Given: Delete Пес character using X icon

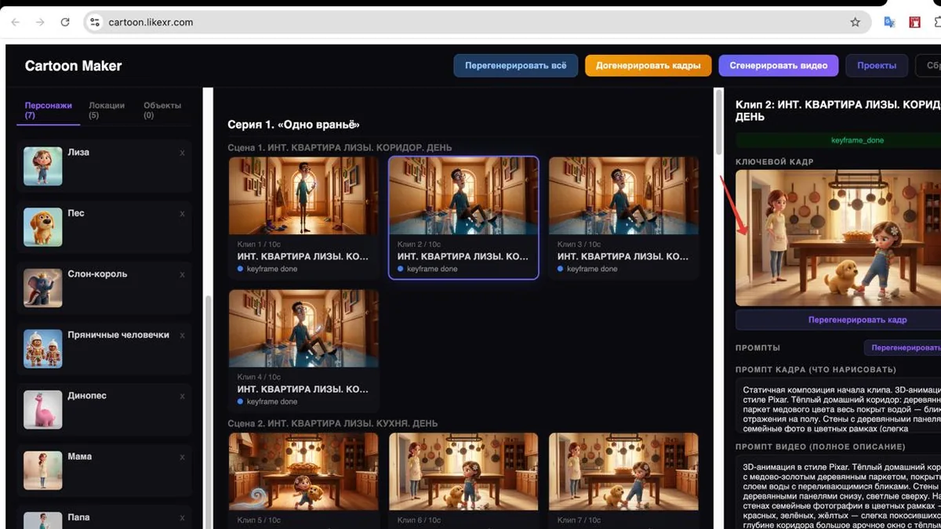Looking at the screenshot, I should [182, 214].
